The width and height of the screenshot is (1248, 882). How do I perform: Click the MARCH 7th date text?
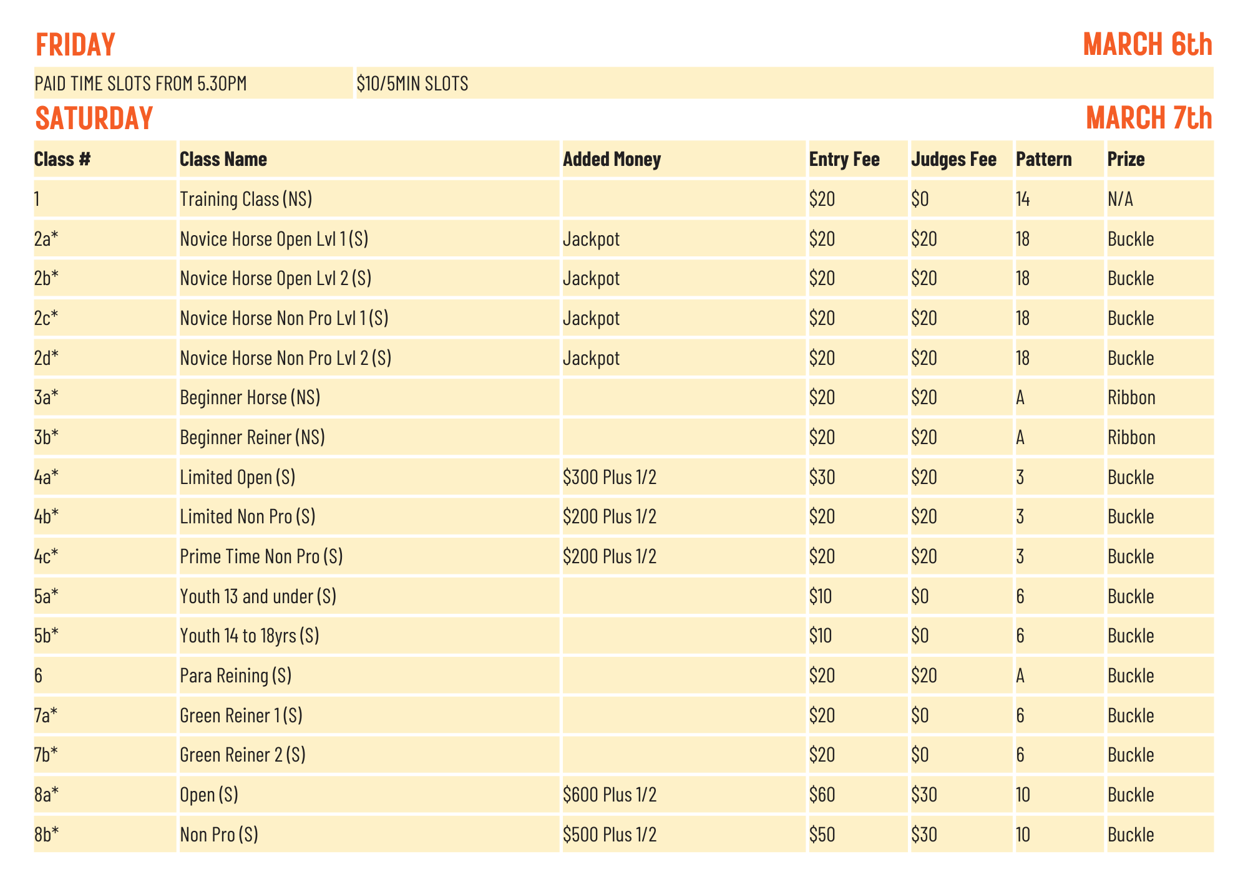[x=1148, y=119]
